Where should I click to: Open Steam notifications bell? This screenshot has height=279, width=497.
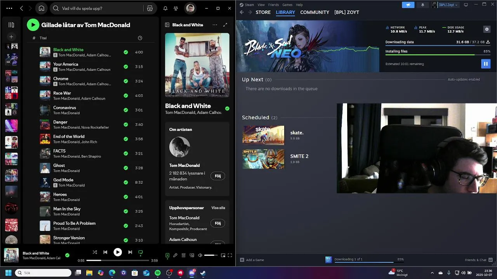[x=423, y=5]
